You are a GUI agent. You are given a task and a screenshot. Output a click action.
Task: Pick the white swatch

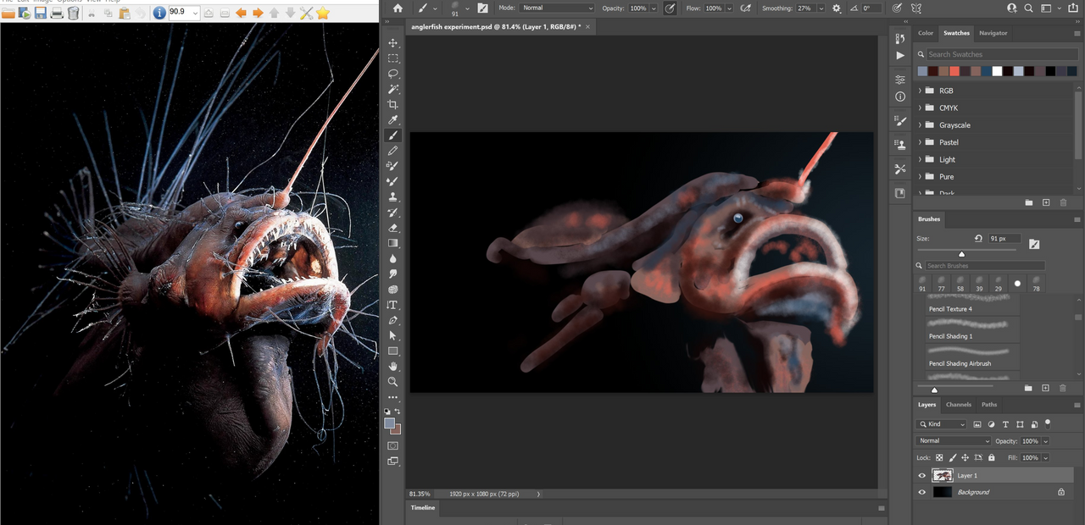tap(998, 71)
